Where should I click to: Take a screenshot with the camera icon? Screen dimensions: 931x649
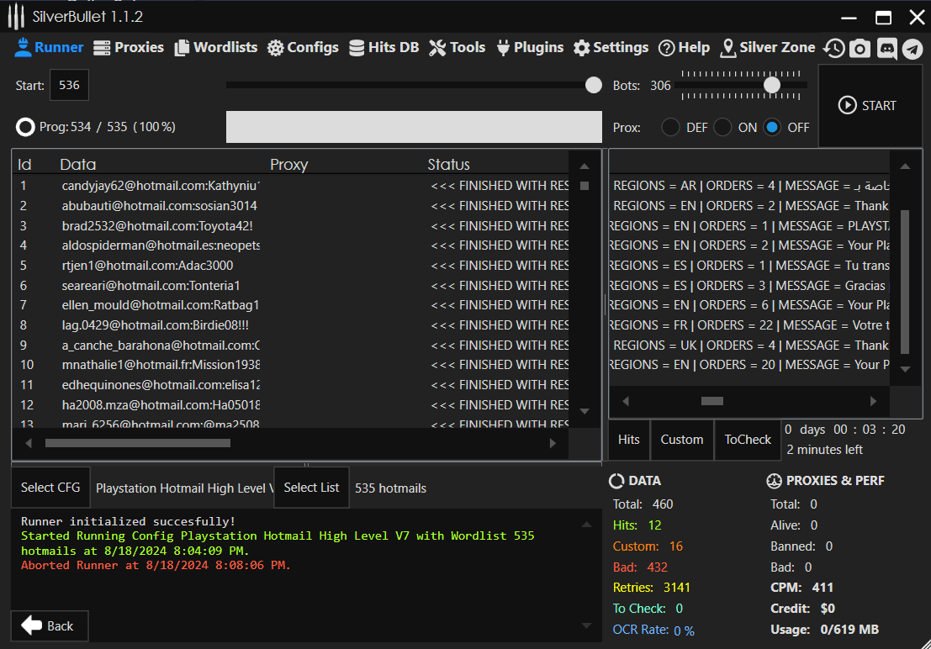pos(860,49)
